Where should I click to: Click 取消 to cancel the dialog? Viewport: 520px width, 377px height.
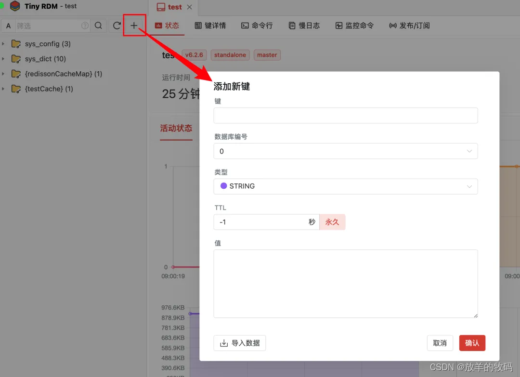440,343
